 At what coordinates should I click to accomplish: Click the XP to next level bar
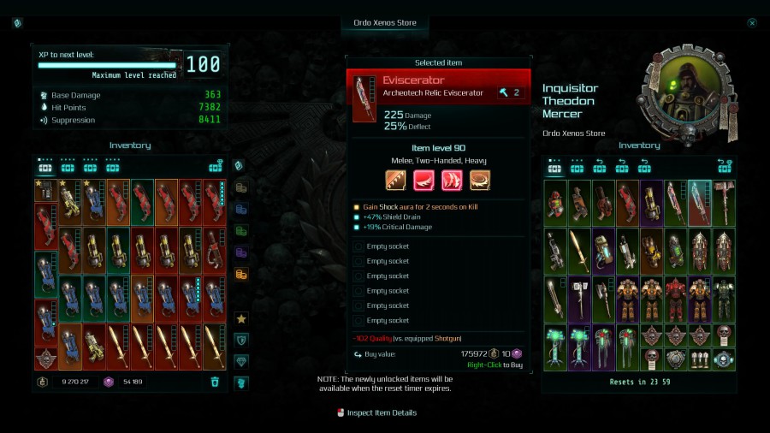[x=107, y=65]
